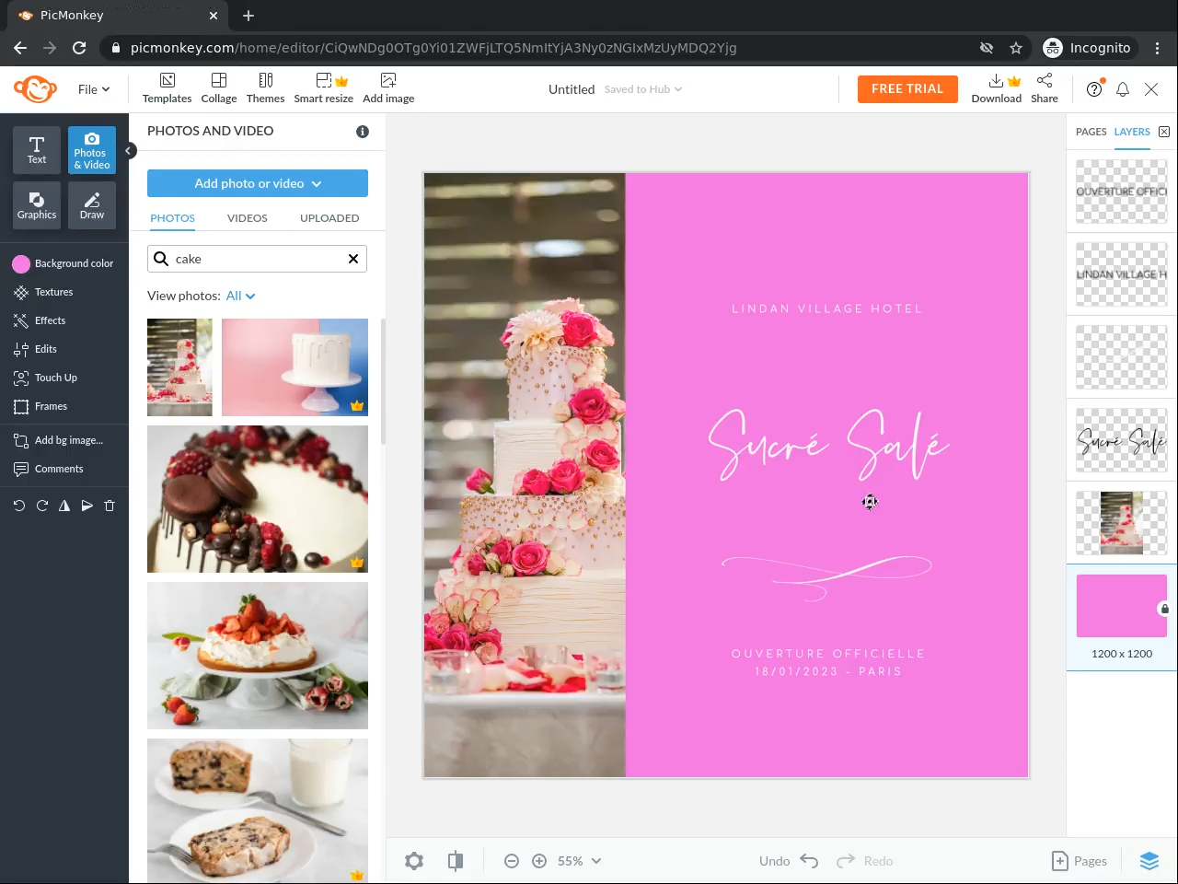Rename the Untitled project title
This screenshot has width=1178, height=884.
coord(572,89)
